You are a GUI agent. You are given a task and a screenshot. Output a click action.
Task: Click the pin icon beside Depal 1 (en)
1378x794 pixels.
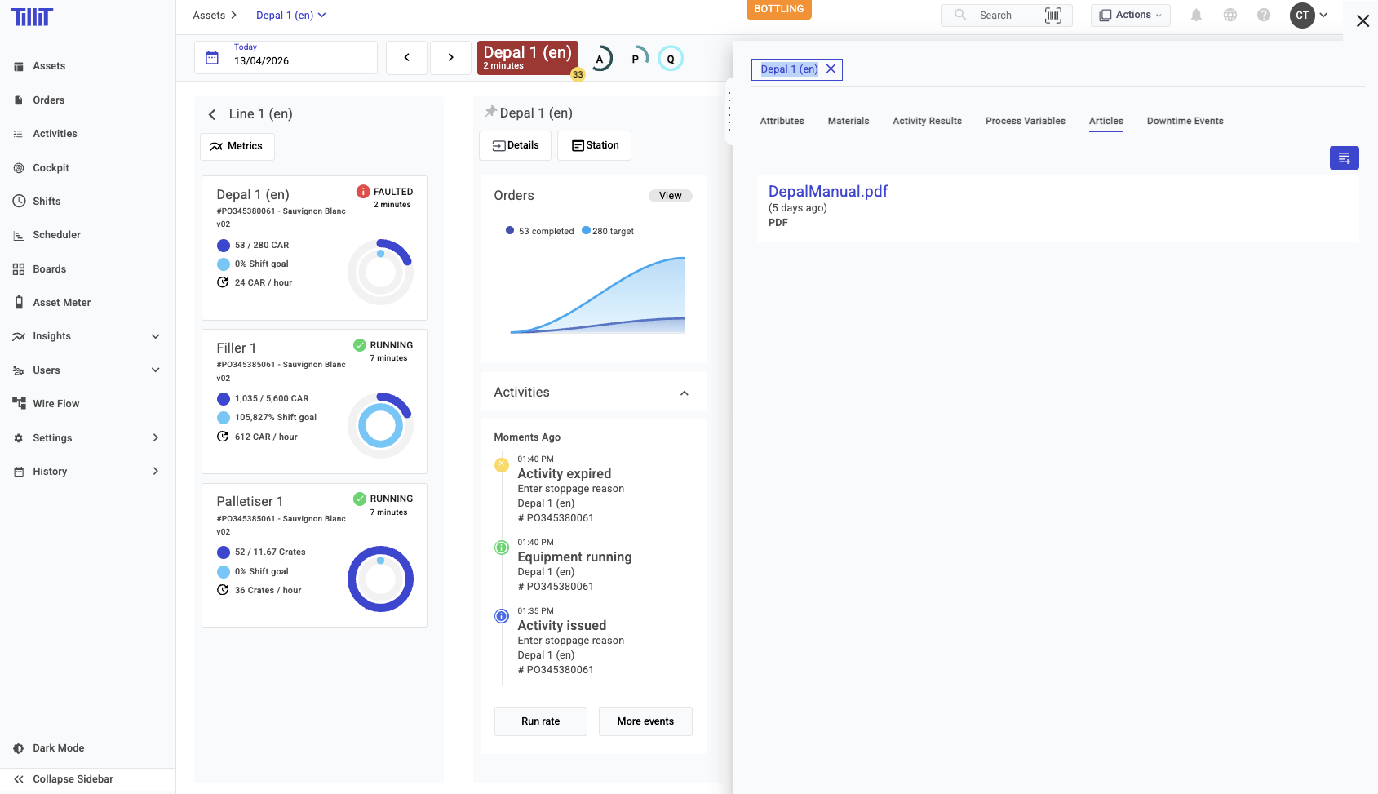pyautogui.click(x=490, y=112)
